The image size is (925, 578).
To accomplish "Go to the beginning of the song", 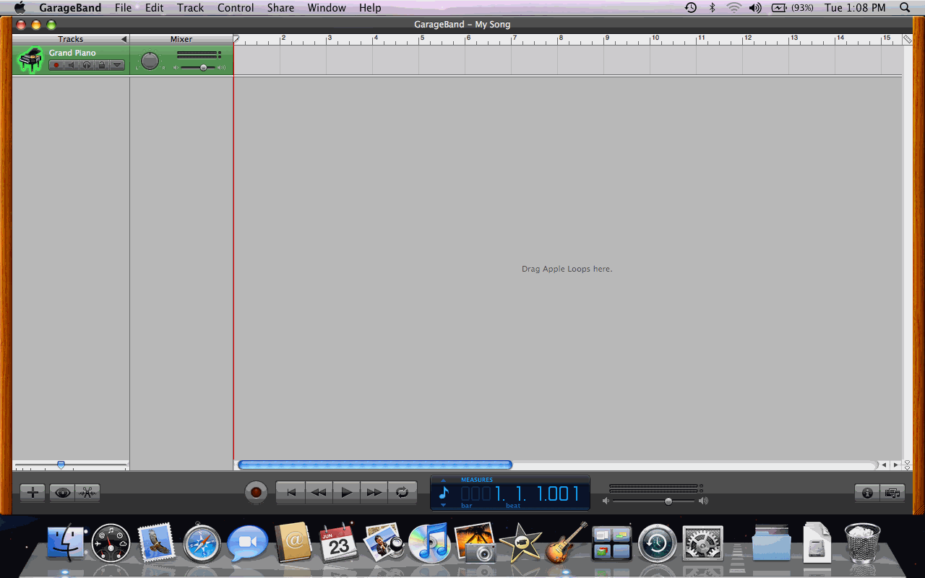I will click(x=291, y=493).
